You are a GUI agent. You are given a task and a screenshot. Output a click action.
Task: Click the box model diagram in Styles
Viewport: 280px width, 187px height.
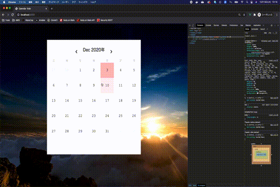pyautogui.click(x=261, y=154)
